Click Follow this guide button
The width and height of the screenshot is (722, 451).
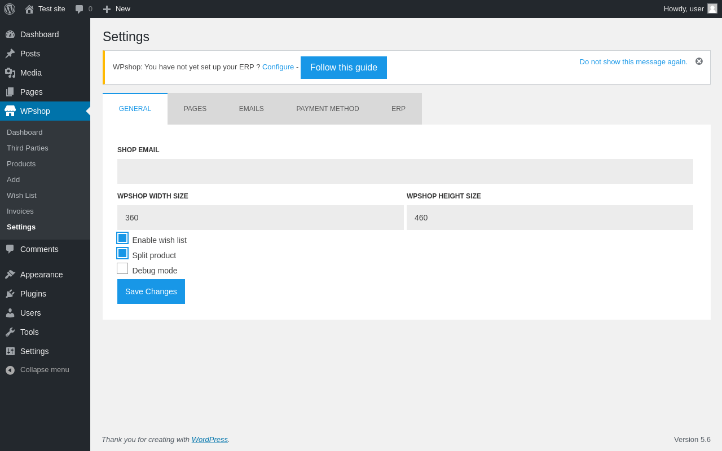click(344, 68)
